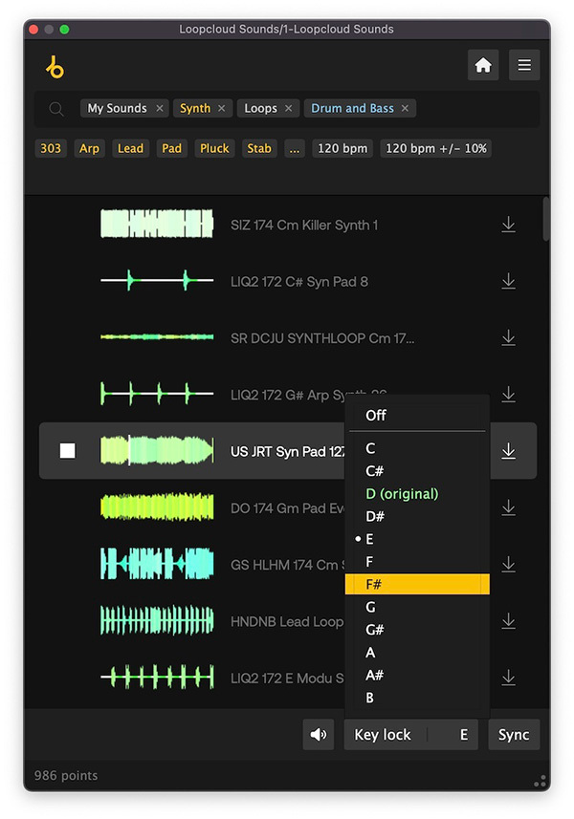Screen dimensions: 574x819
Task: Remove the Drum and Bass filter tag
Action: pyautogui.click(x=405, y=109)
